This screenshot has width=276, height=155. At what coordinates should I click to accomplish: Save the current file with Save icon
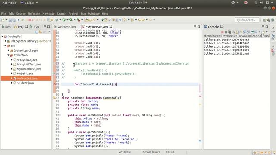coord(10,20)
